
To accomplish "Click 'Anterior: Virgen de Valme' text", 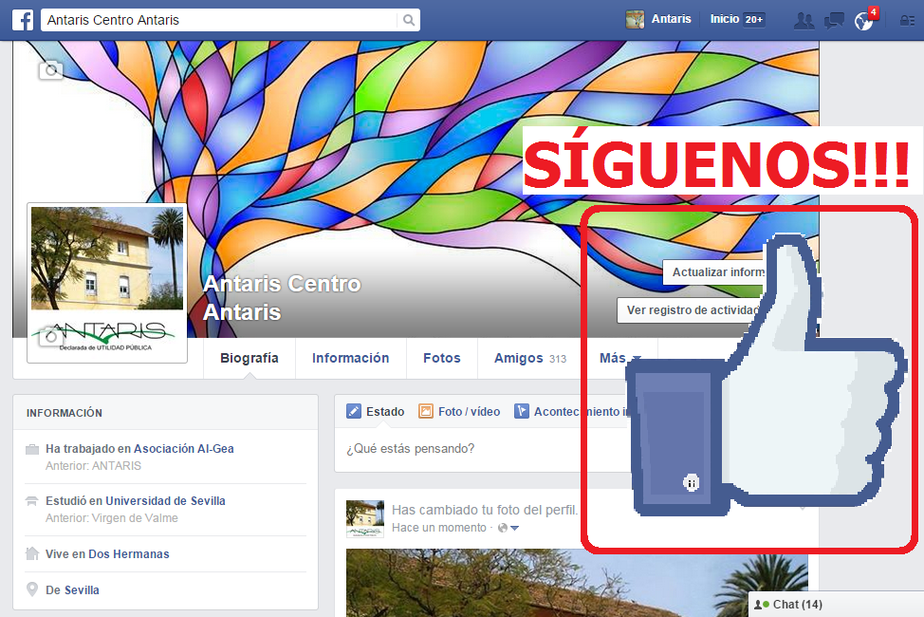I will (111, 518).
